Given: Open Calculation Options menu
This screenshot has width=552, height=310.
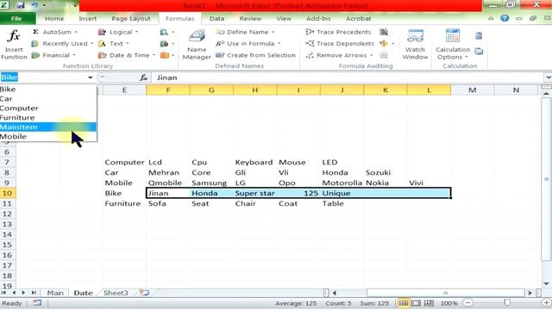Looking at the screenshot, I should point(453,45).
